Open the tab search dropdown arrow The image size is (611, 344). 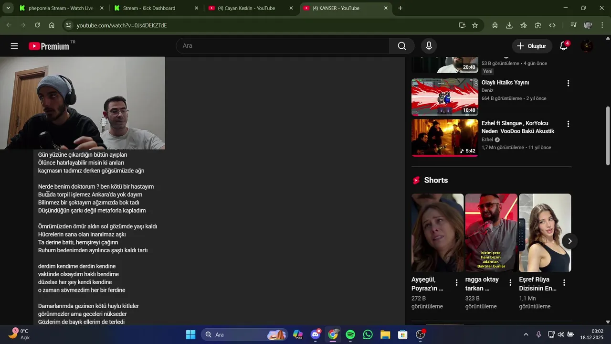8,8
